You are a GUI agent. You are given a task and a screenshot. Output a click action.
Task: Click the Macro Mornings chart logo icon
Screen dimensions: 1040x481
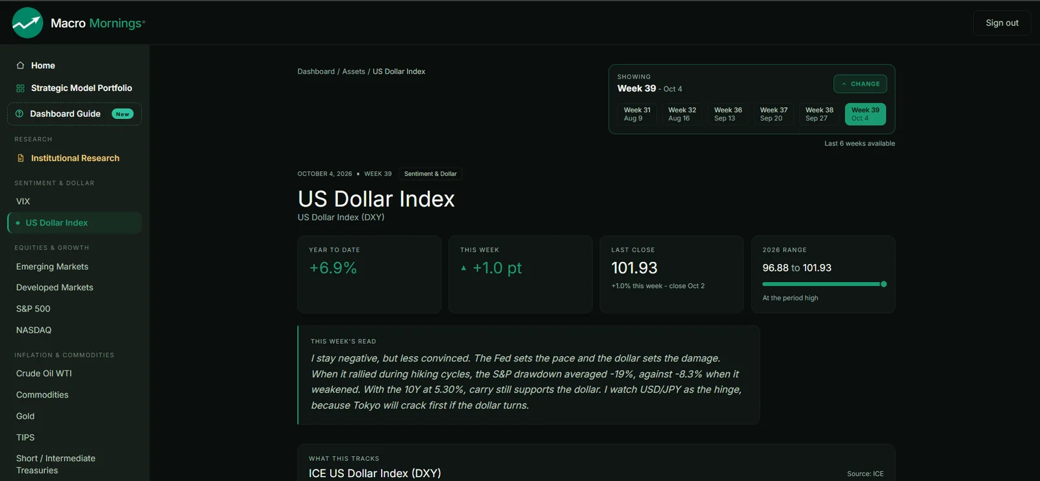pyautogui.click(x=27, y=23)
